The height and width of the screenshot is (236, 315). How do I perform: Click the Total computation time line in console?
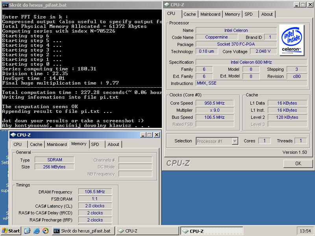point(82,92)
